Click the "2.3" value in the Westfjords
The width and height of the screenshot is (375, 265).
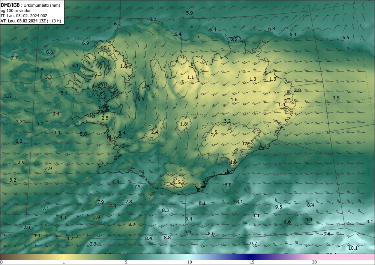[98, 74]
